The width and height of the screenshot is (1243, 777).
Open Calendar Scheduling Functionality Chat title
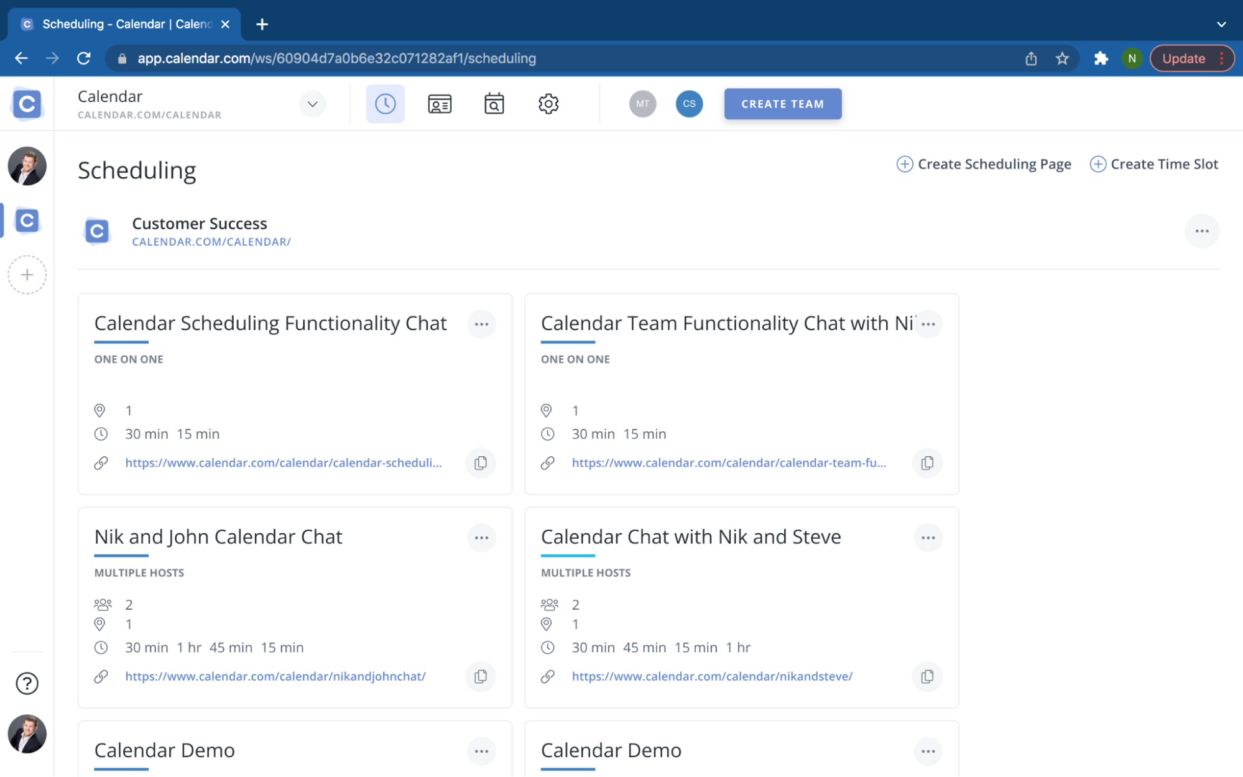[x=270, y=323]
